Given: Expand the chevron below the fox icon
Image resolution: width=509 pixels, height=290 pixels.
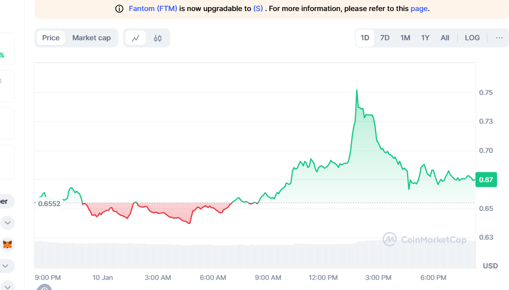Looking at the screenshot, I should 6,266.
